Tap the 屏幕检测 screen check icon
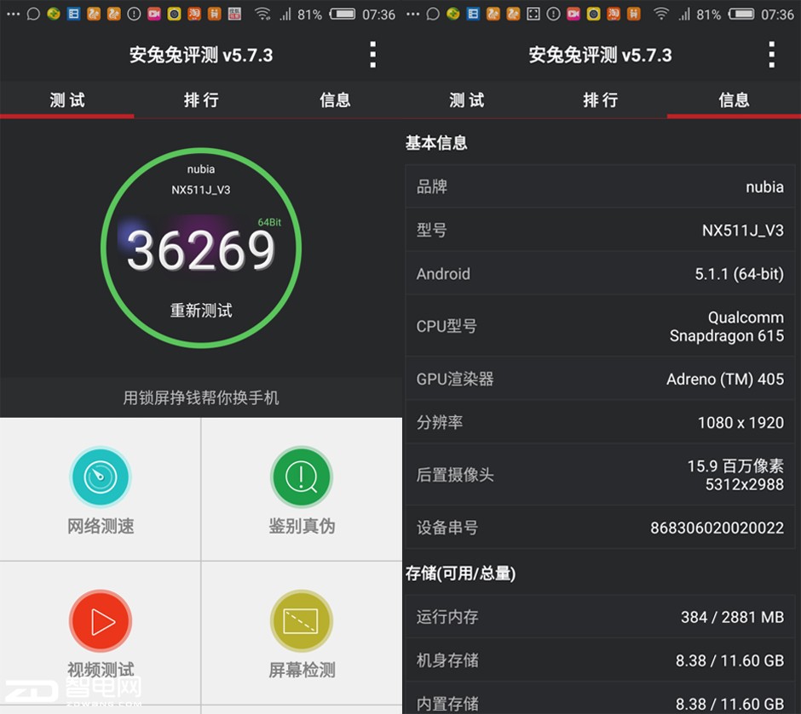801x714 pixels. pos(302,621)
